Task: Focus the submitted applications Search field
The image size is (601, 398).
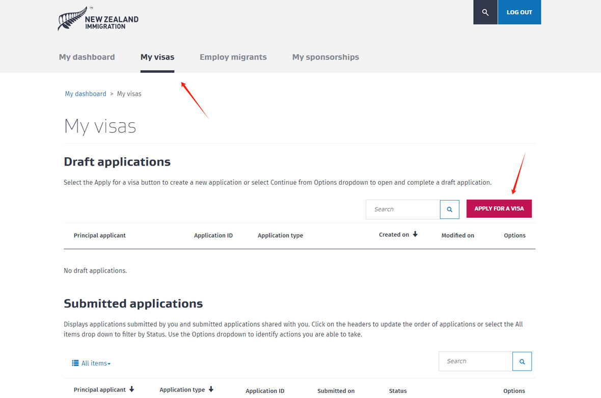Action: point(475,361)
